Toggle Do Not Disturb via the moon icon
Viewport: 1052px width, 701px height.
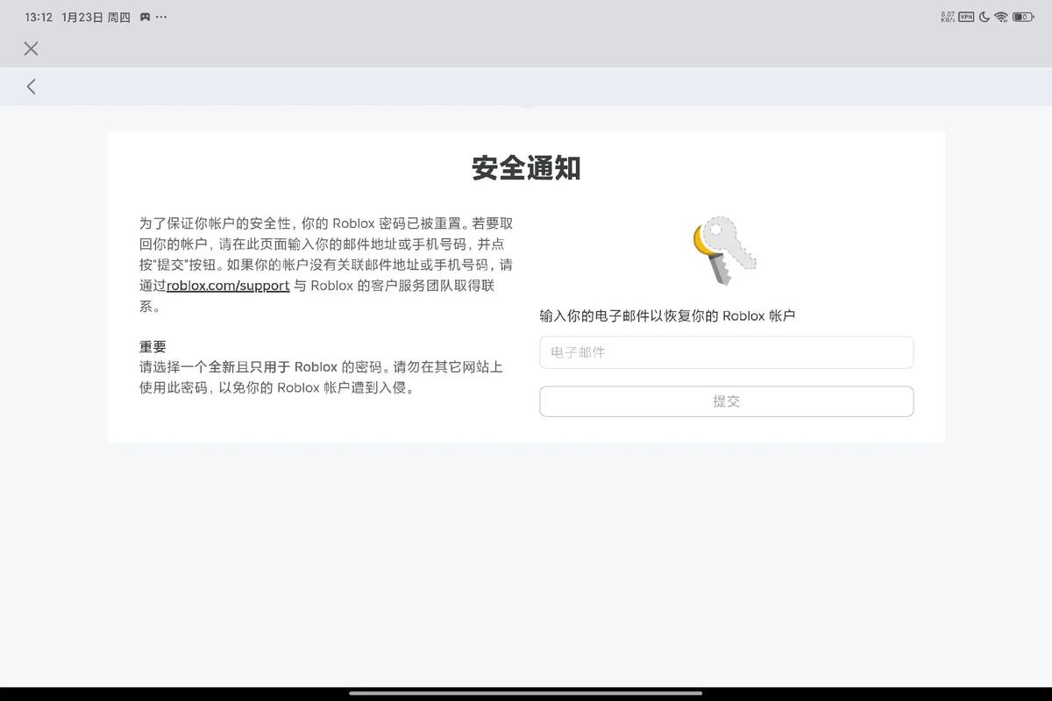click(x=984, y=17)
